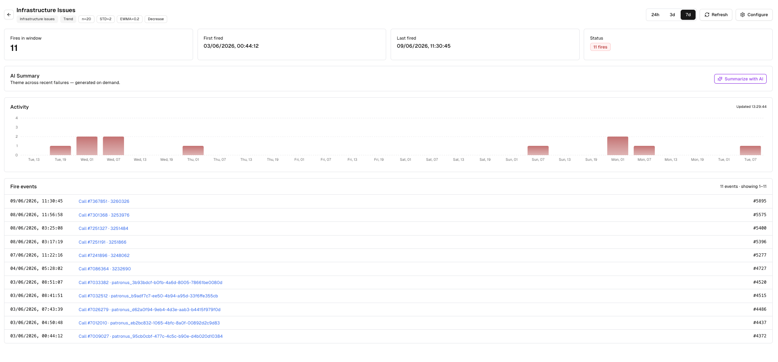Viewport: 778px width, 362px height.
Task: Open link Call #7033382 patronus_3b93bdcf
Action: pos(150,283)
